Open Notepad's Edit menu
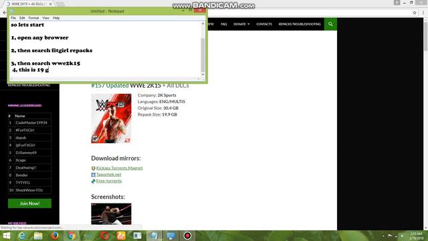Screen dimensions: 428x241 pyautogui.click(x=22, y=18)
